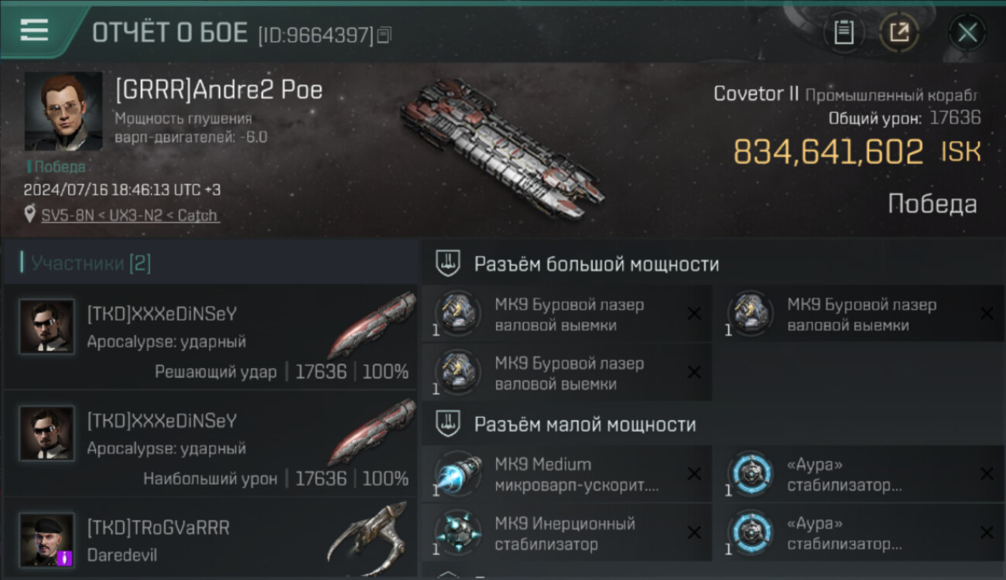Open the XXXeDiNSeY Наибольший урон entry
This screenshot has width=1006, height=580.
click(210, 443)
